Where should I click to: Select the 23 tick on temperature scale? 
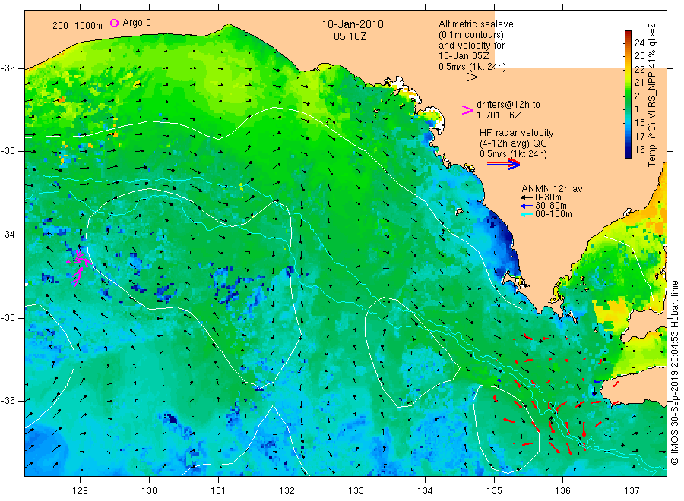coord(639,55)
